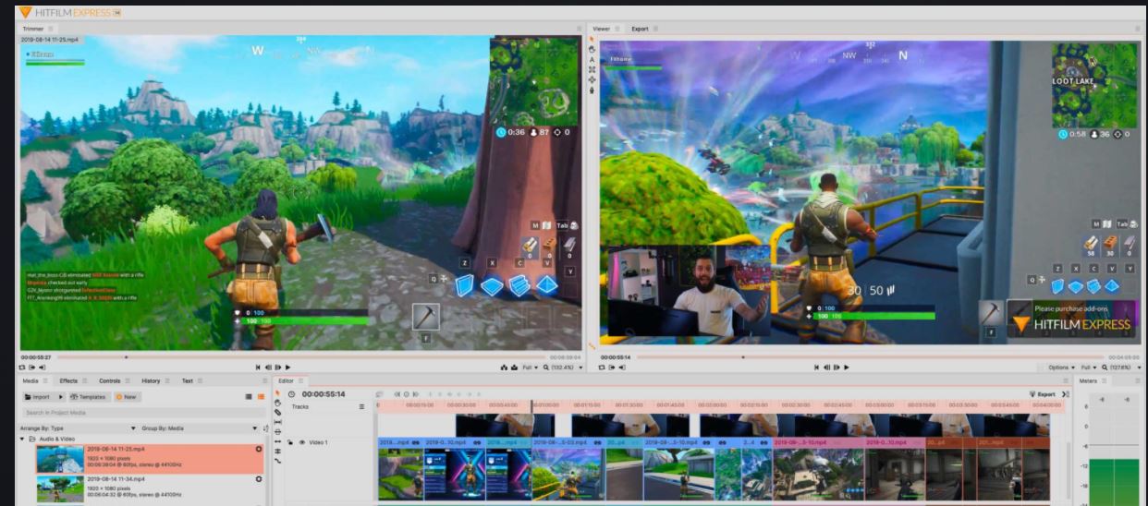Choose the Slice tool in Editor toolbar
This screenshot has height=506, width=1148.
(277, 412)
